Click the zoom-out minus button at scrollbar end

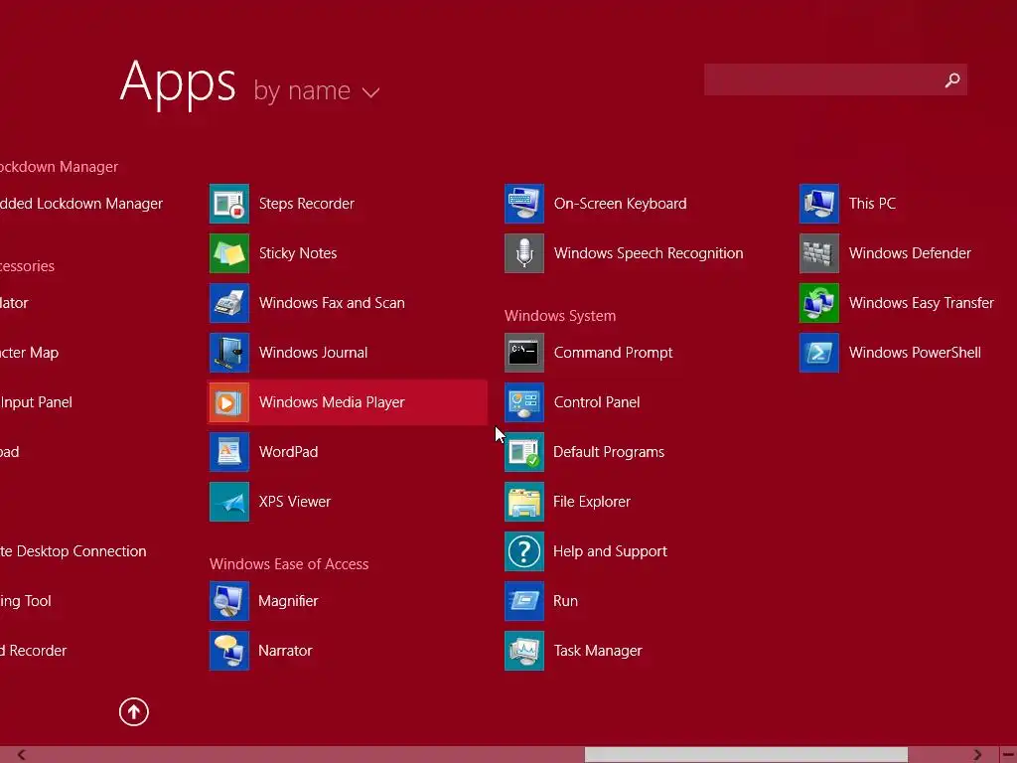tap(1009, 755)
